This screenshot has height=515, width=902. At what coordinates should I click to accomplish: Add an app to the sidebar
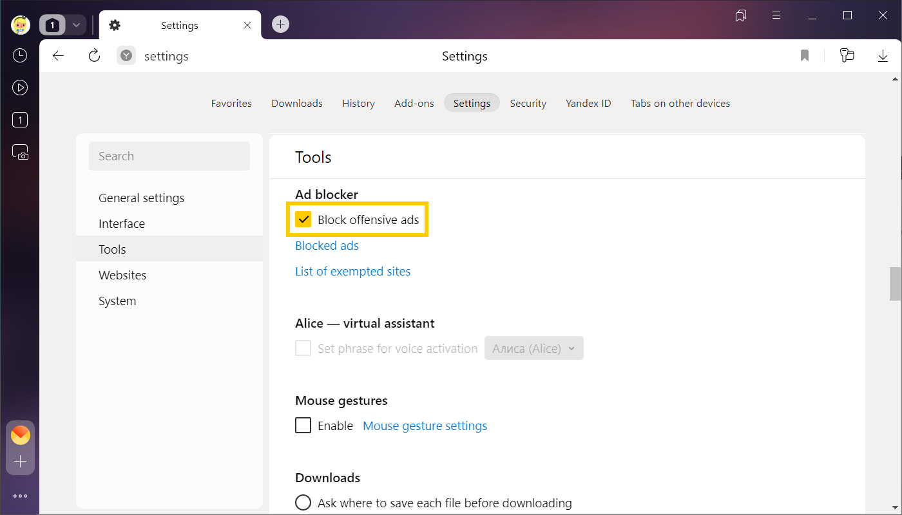(21, 462)
